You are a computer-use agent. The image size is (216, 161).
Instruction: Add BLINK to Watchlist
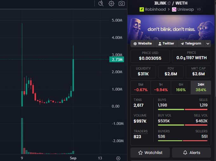pos(150,153)
